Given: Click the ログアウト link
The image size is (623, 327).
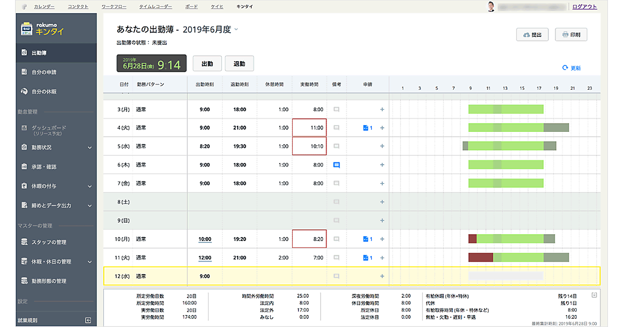Looking at the screenshot, I should 584,7.
